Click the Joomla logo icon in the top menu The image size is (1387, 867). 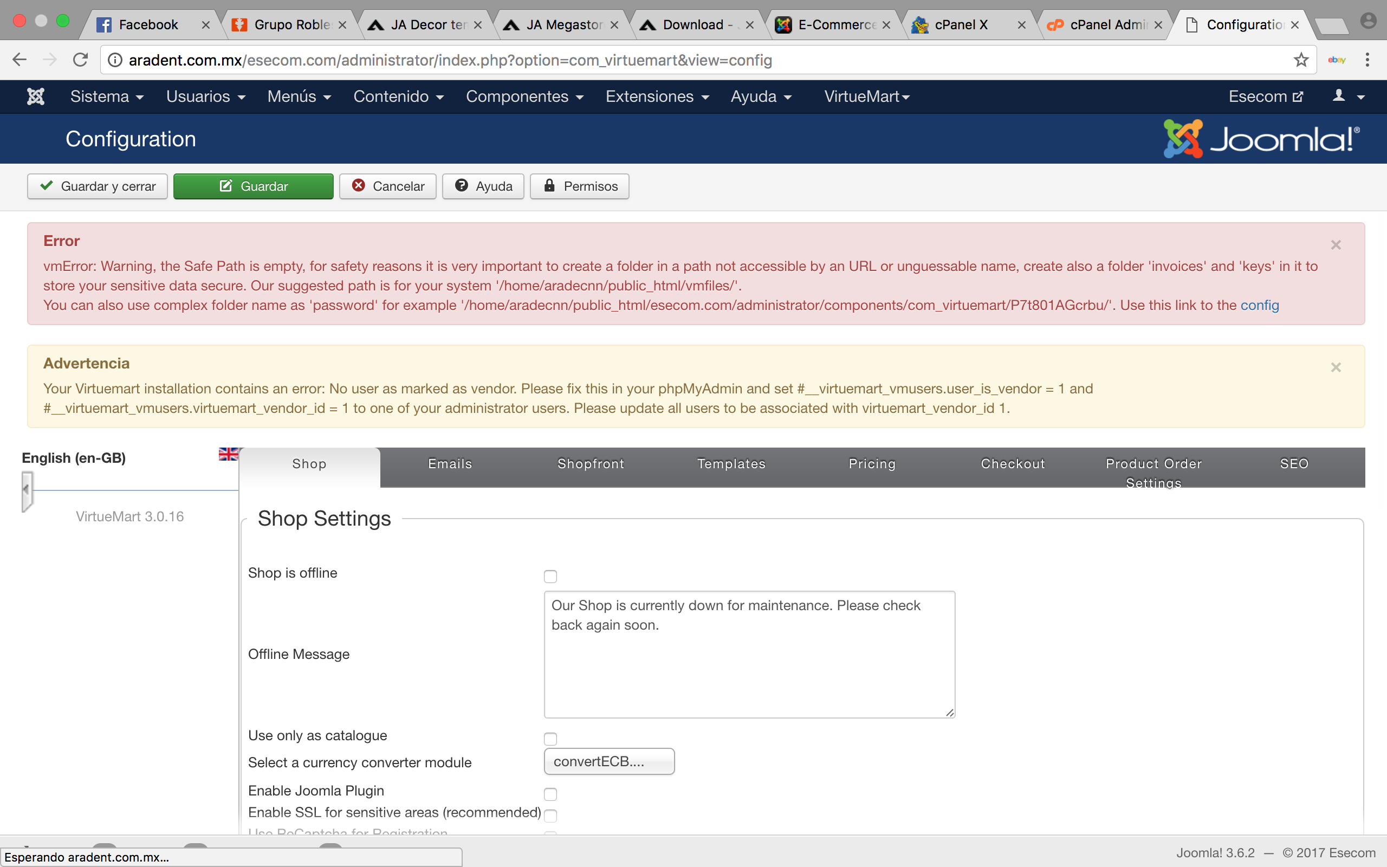point(36,96)
